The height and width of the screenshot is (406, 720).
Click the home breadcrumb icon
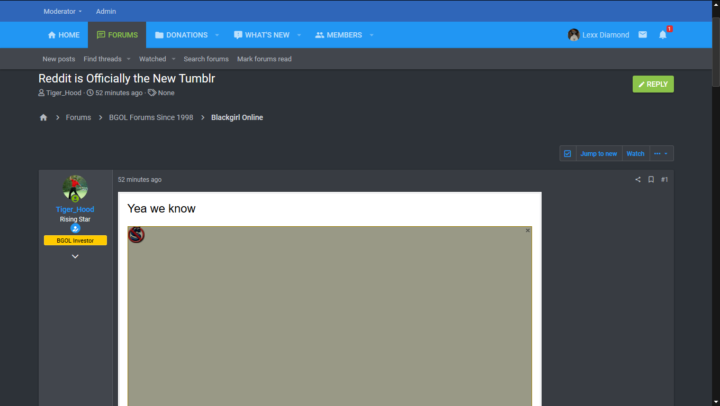[43, 117]
